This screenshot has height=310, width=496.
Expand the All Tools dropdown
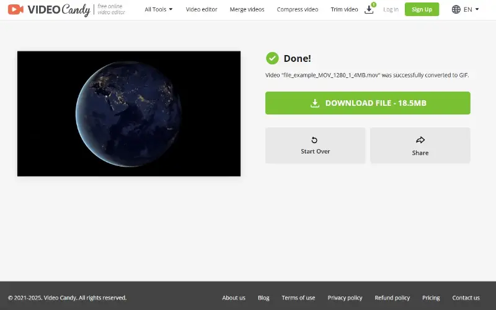pyautogui.click(x=159, y=9)
